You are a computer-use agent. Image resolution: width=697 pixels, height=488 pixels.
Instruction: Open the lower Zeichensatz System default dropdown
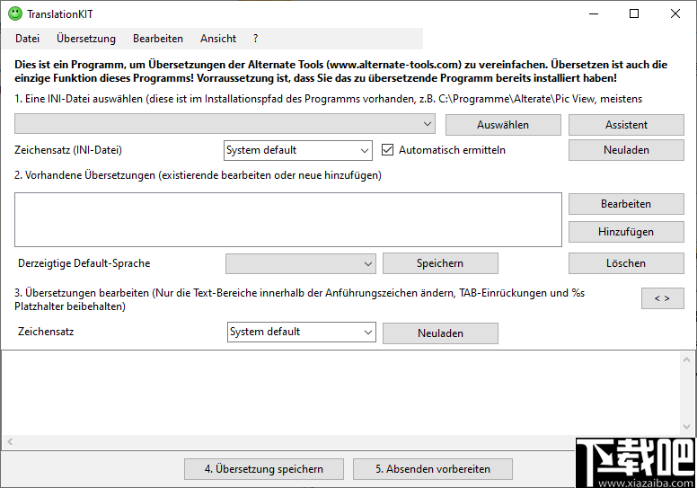302,332
